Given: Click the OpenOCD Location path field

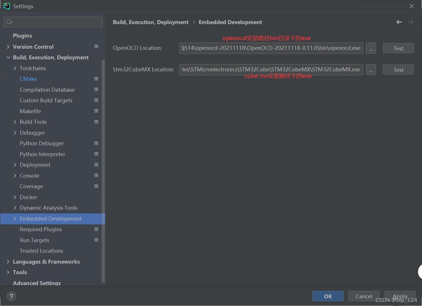Looking at the screenshot, I should tap(271, 48).
